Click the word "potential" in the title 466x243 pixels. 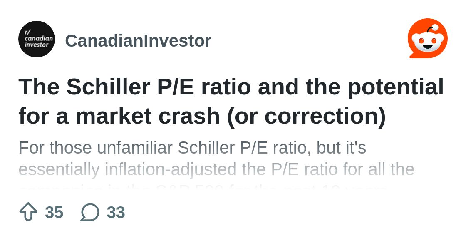tap(395, 87)
